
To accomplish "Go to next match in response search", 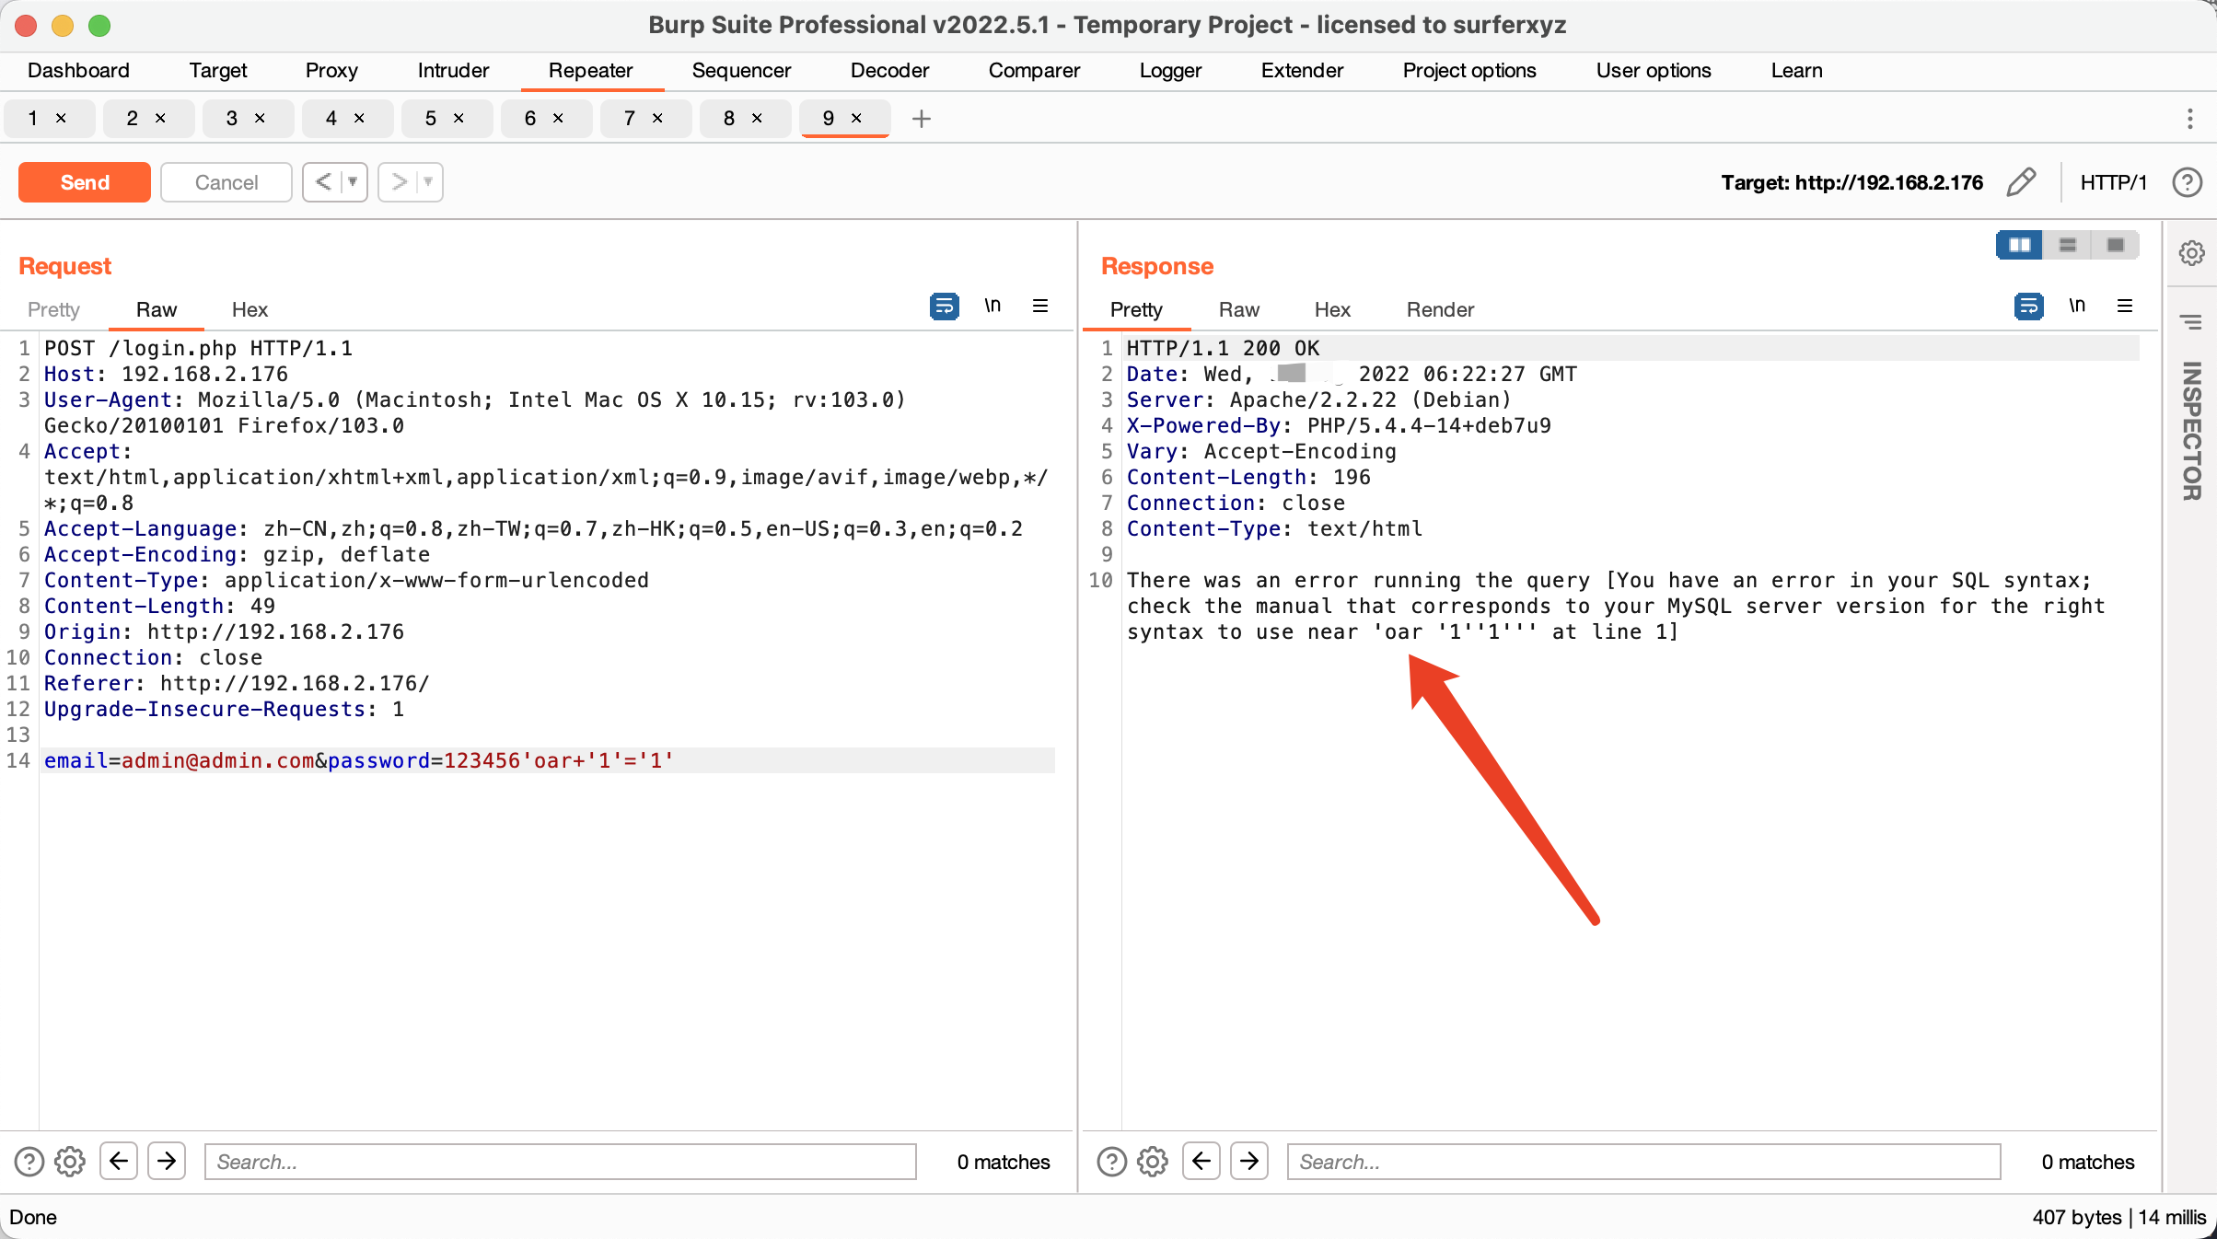I will click(1249, 1162).
